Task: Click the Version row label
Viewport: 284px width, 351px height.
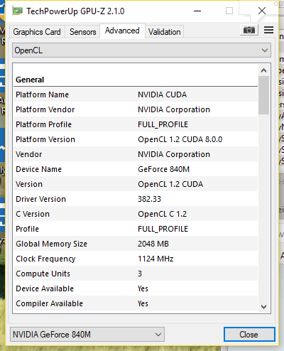Action: click(x=29, y=184)
